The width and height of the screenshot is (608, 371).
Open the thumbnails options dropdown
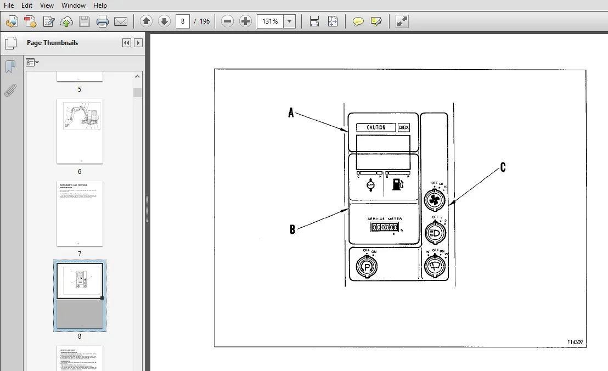pyautogui.click(x=32, y=63)
